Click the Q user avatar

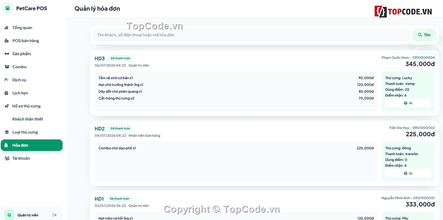click(9, 215)
